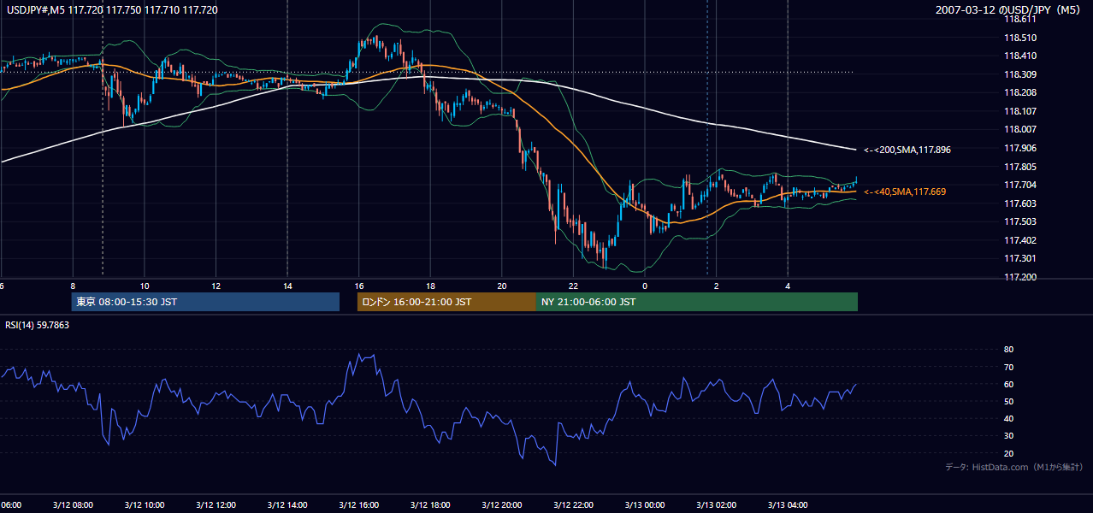Click price axis value 117.402
This screenshot has width=1093, height=513.
pyautogui.click(x=1019, y=240)
